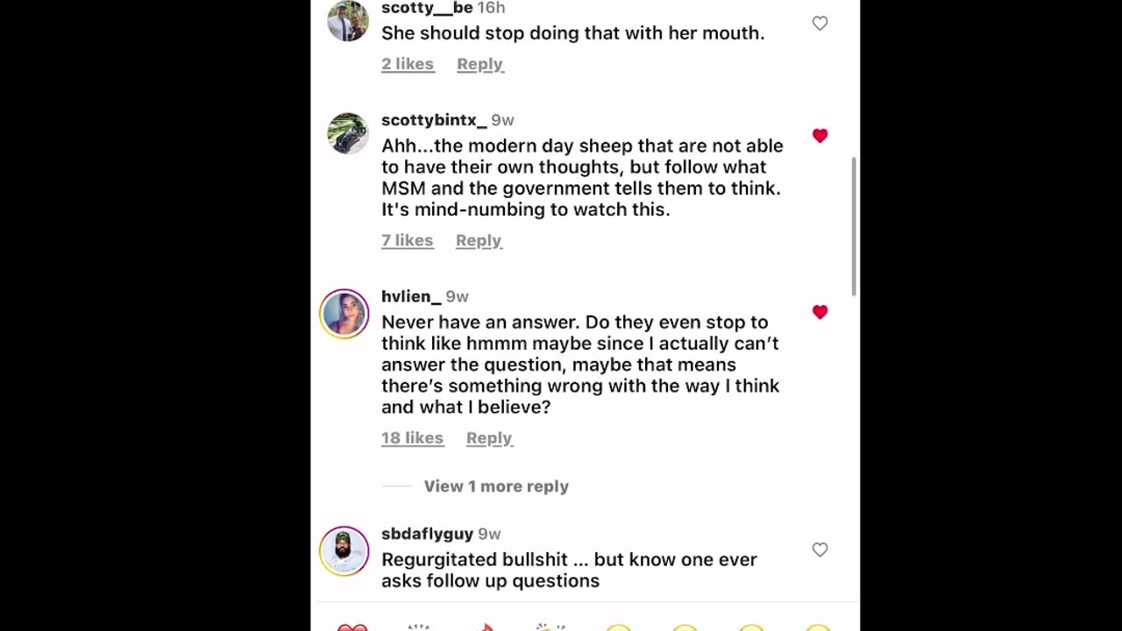Open sbdaflyguy username link

[x=427, y=534]
